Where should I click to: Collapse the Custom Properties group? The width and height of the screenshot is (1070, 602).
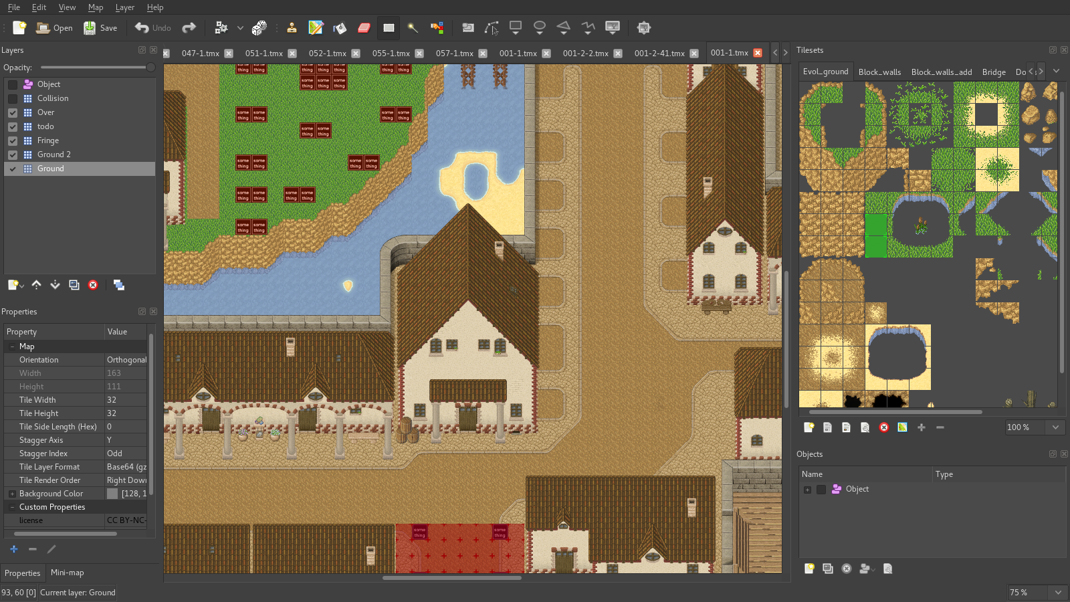[12, 507]
